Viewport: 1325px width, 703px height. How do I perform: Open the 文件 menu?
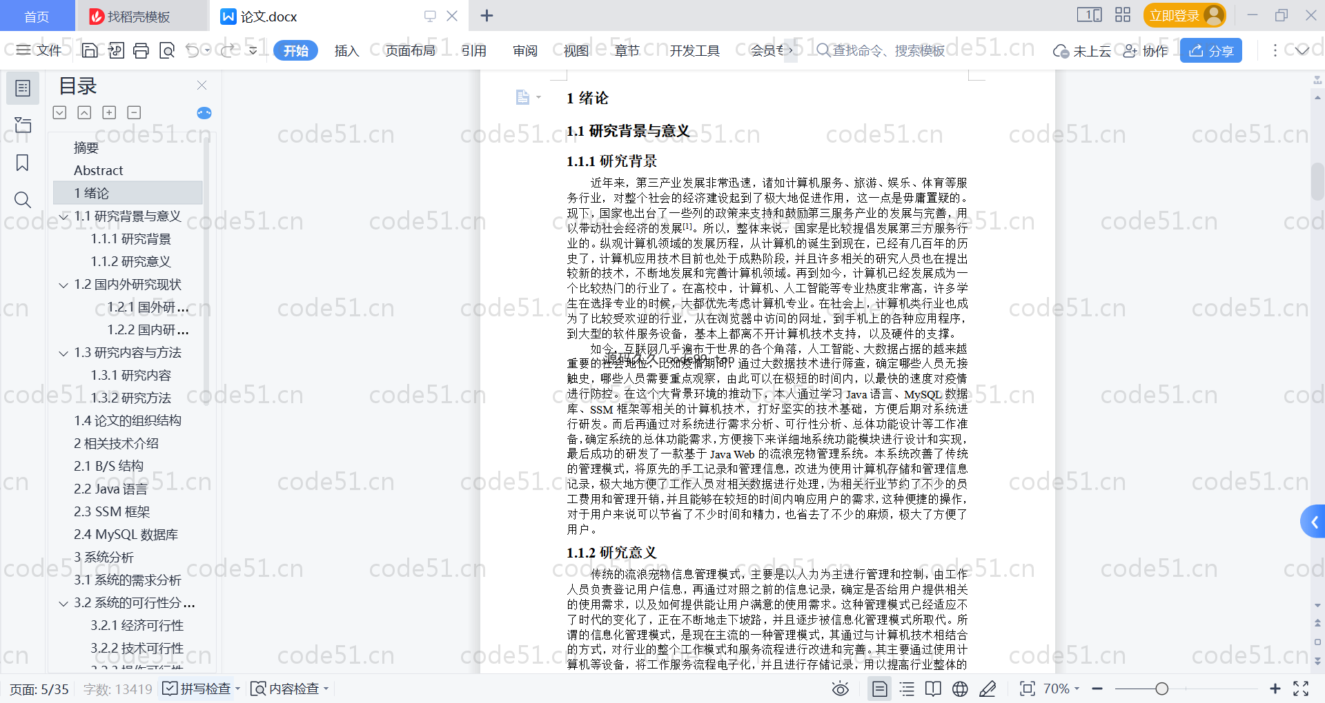[x=39, y=50]
